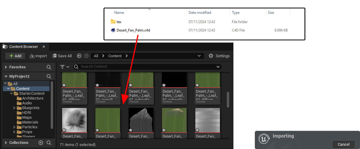The height and width of the screenshot is (149, 360).
Task: Click the Import button in toolbar
Action: 38,56
